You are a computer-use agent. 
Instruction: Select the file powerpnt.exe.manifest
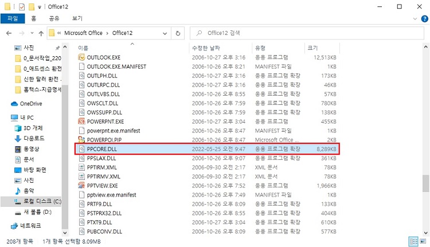[114, 131]
